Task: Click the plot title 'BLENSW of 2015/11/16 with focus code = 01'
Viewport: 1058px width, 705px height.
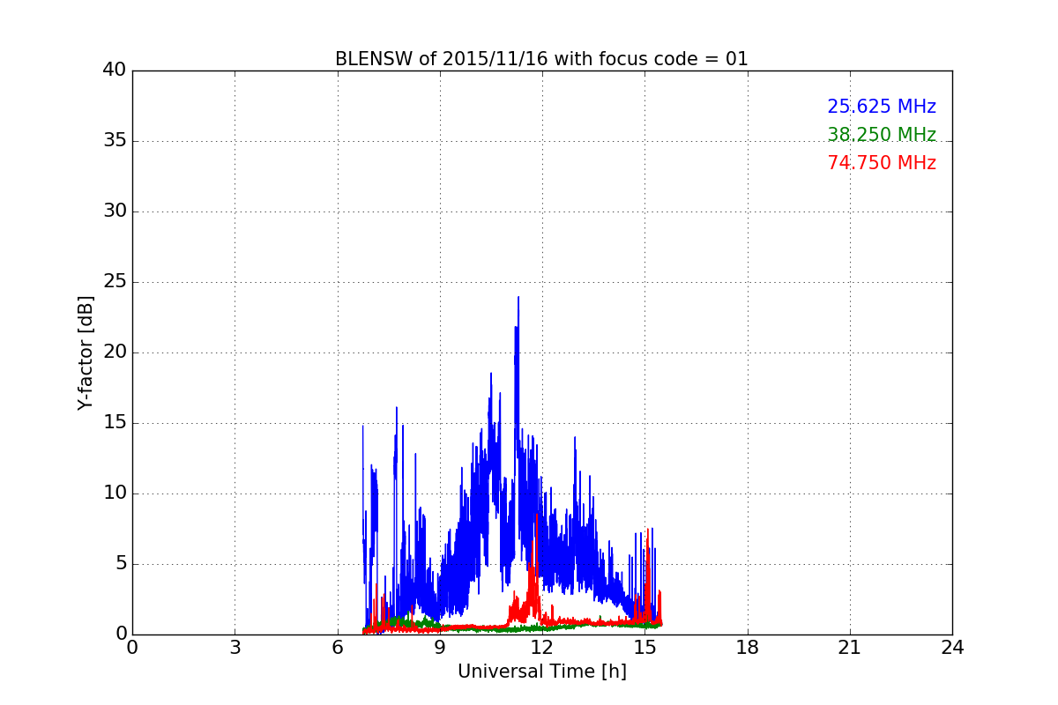Action: click(541, 59)
